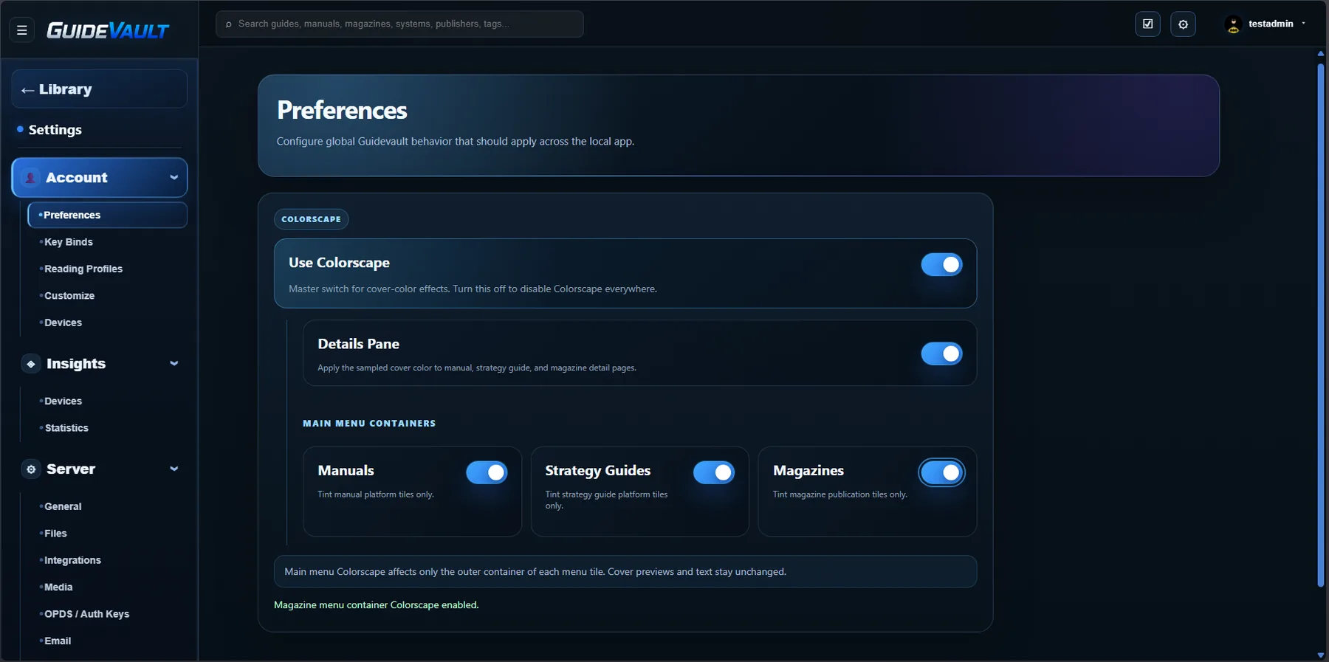Disable the Details Pane toggle

941,354
